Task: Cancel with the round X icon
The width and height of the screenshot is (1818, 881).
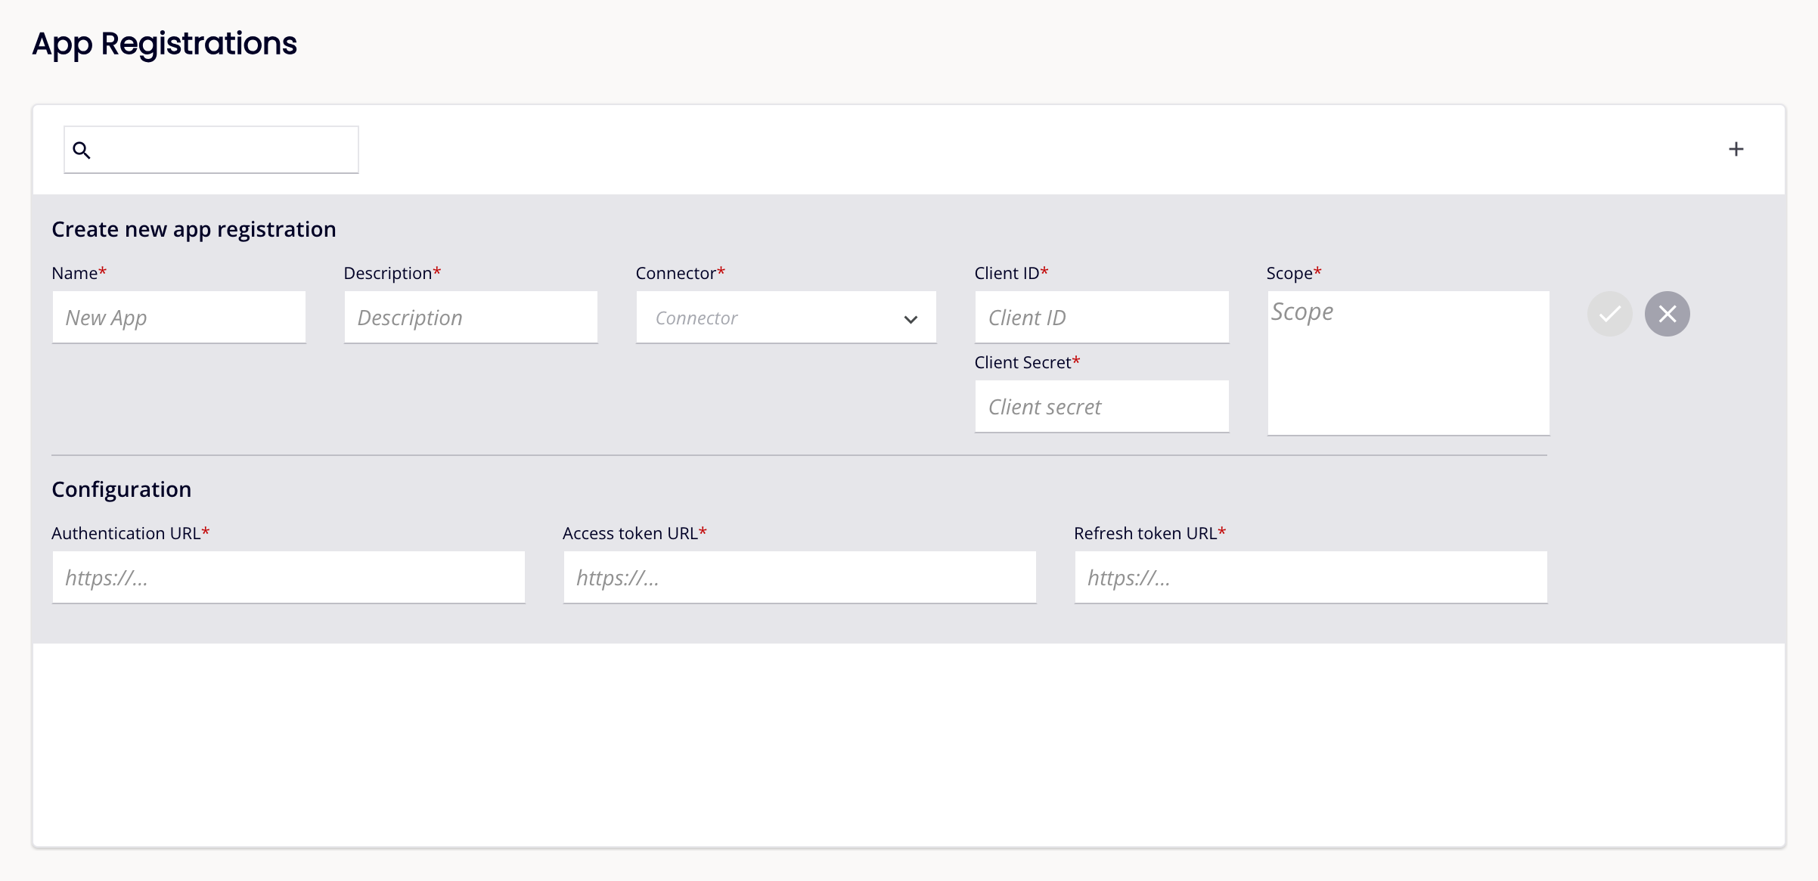Action: click(1667, 314)
